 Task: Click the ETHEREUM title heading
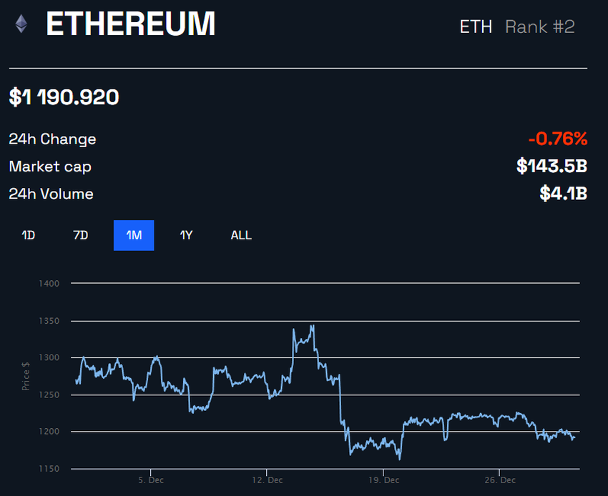tap(130, 26)
